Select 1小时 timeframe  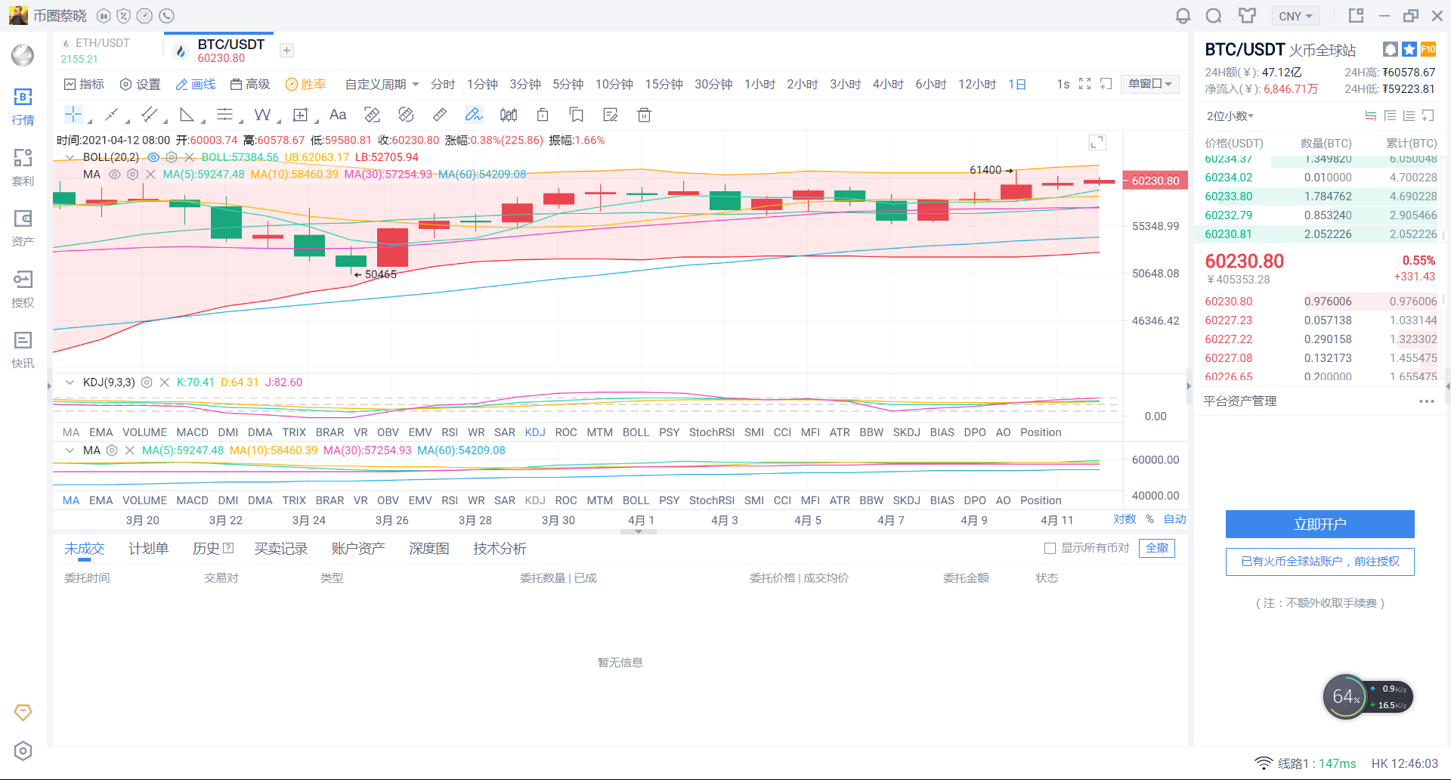pyautogui.click(x=760, y=84)
